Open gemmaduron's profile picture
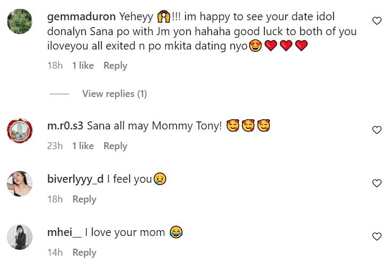386x269 pixels. click(x=20, y=23)
